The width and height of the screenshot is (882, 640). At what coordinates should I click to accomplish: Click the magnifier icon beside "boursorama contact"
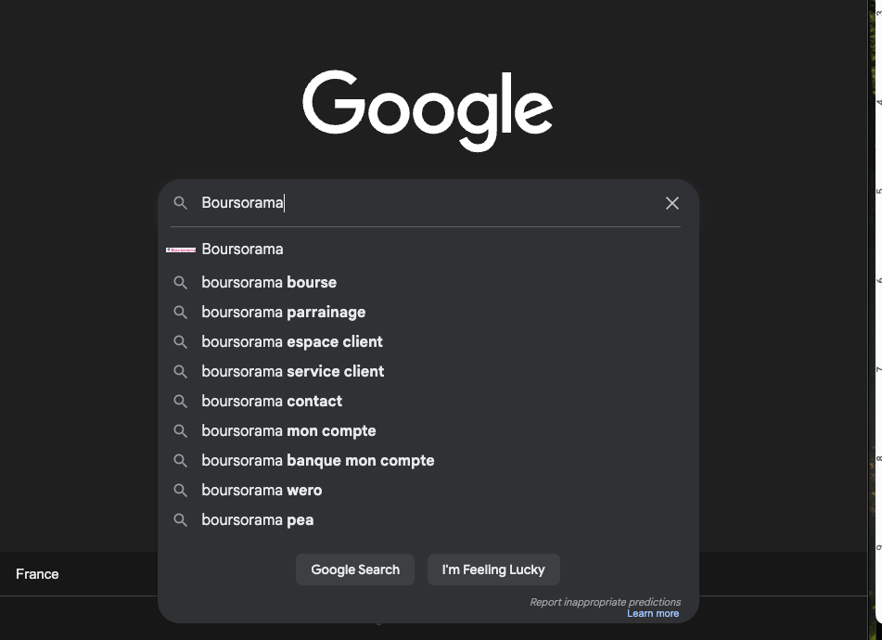pos(181,402)
